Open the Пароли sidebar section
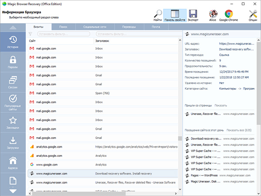Viewport: 261px width, 196px height. 13,62
